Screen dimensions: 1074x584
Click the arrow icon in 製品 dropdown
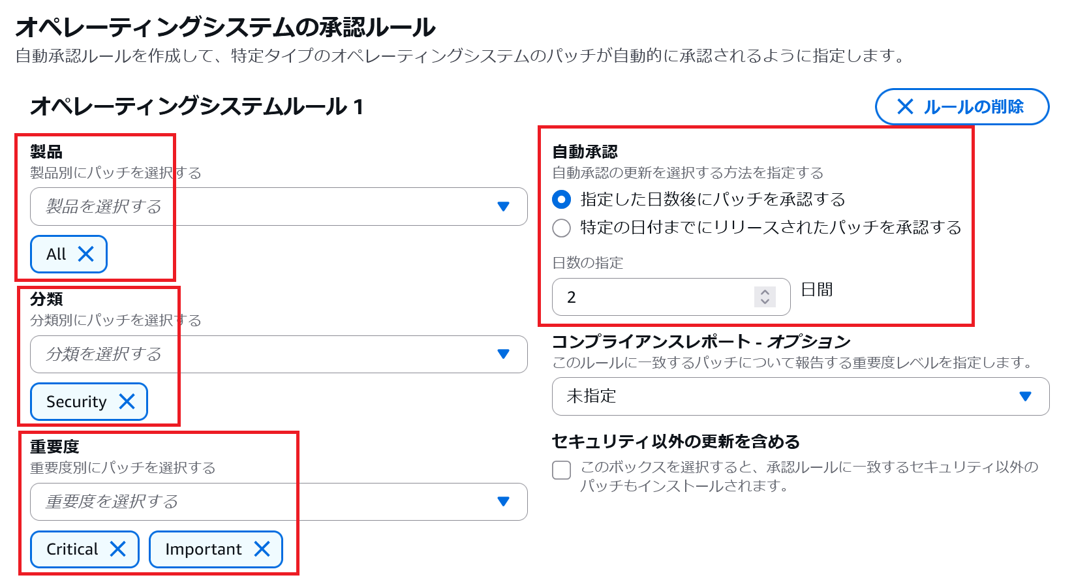pos(503,207)
